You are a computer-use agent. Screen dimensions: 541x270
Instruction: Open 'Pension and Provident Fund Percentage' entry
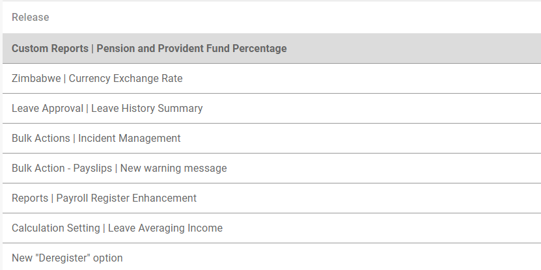[x=191, y=49]
